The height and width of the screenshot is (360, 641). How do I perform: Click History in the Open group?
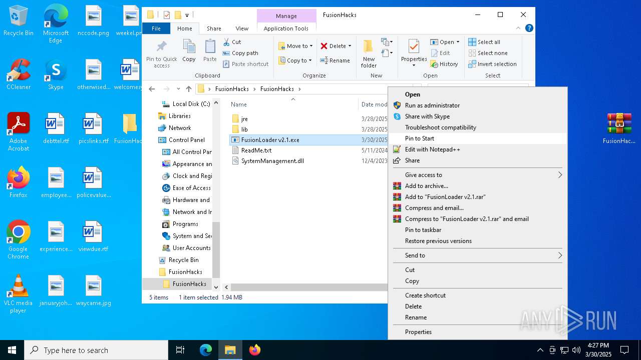pyautogui.click(x=444, y=64)
